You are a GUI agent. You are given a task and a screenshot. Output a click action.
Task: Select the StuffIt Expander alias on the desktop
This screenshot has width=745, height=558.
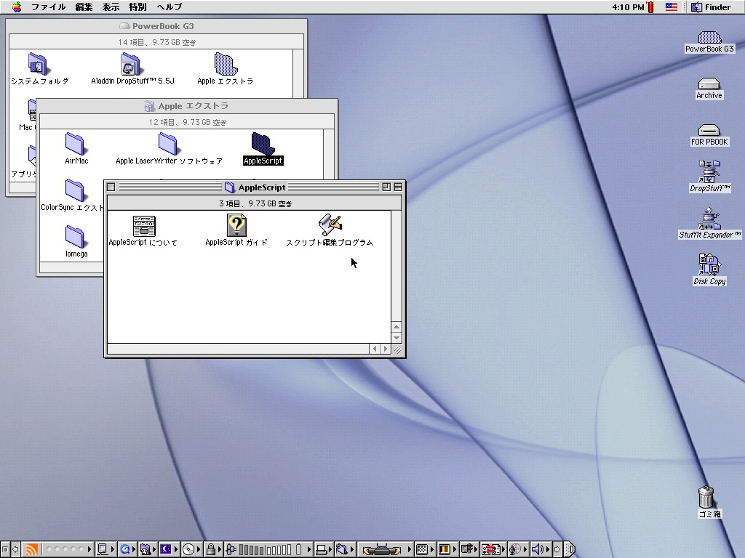[709, 218]
